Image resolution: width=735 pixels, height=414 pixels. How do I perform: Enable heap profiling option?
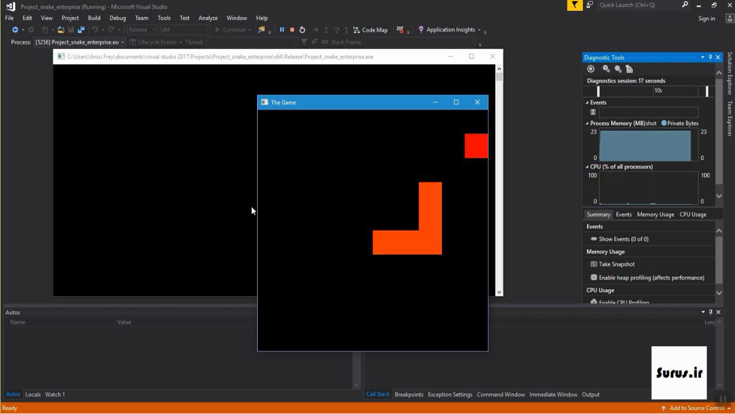pyautogui.click(x=647, y=278)
